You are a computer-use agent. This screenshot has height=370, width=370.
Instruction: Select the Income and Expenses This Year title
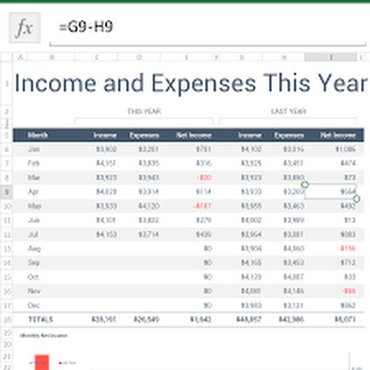[192, 84]
